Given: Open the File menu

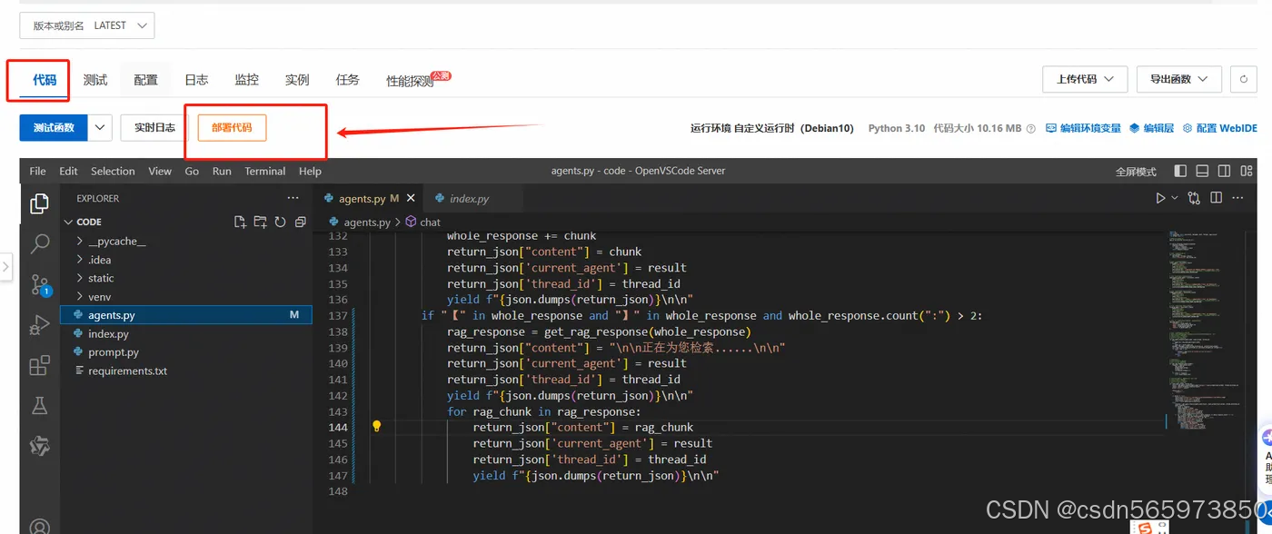Looking at the screenshot, I should tap(37, 171).
